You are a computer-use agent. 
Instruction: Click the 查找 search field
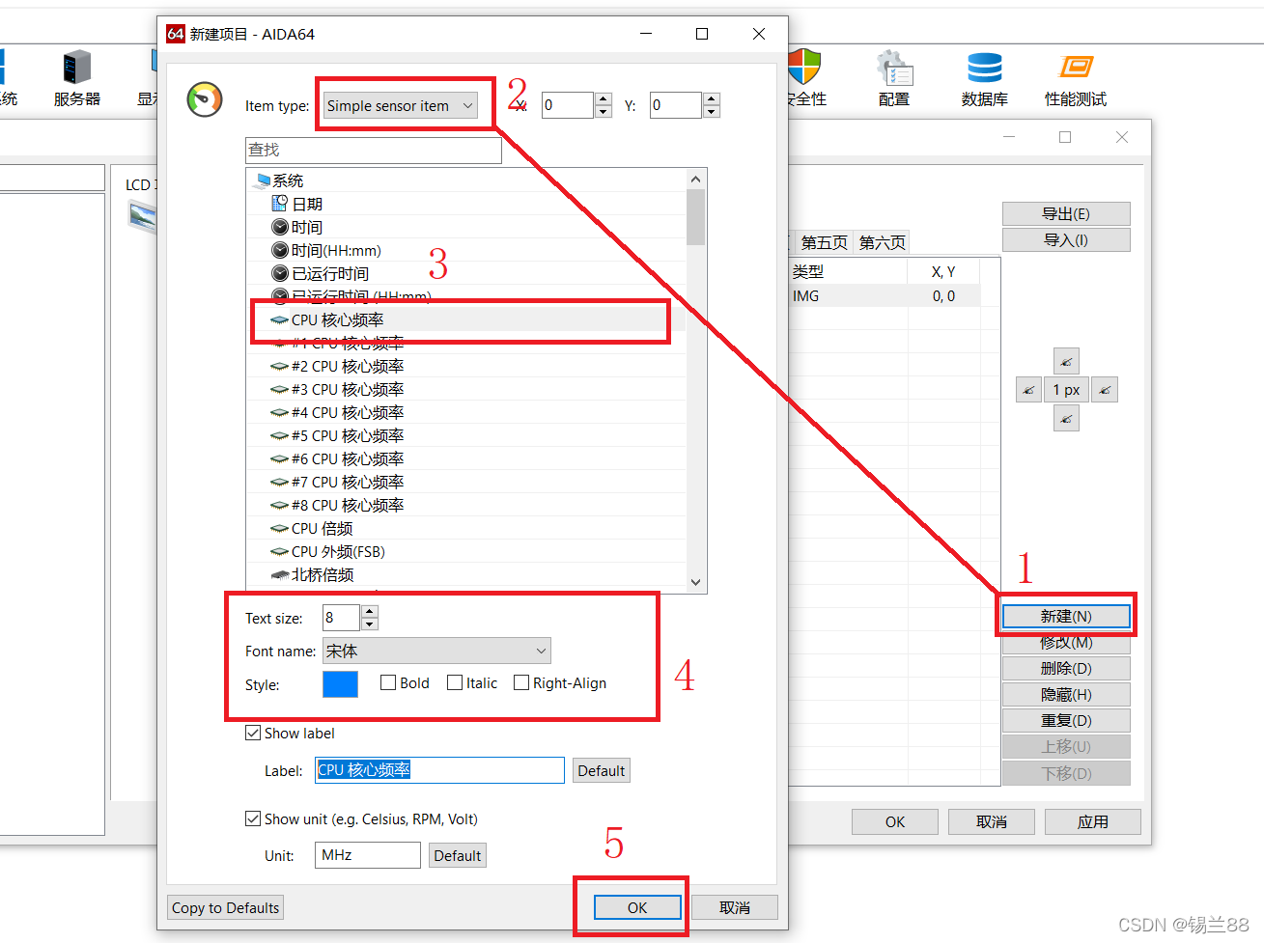pos(374,150)
